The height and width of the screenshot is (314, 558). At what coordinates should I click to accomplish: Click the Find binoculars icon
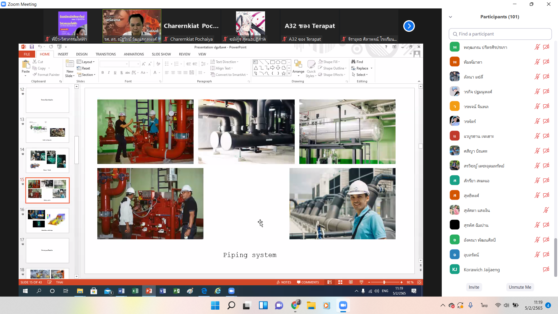[353, 62]
